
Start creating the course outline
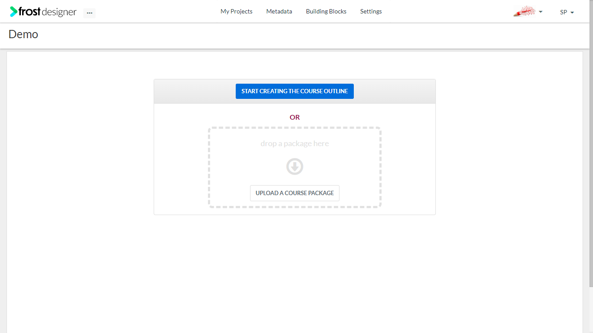295,91
